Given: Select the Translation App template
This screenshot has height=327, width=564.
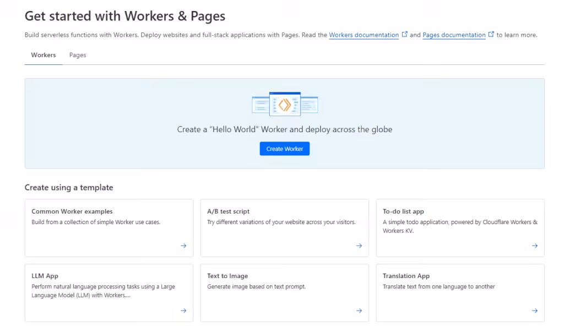Looking at the screenshot, I should [460, 292].
